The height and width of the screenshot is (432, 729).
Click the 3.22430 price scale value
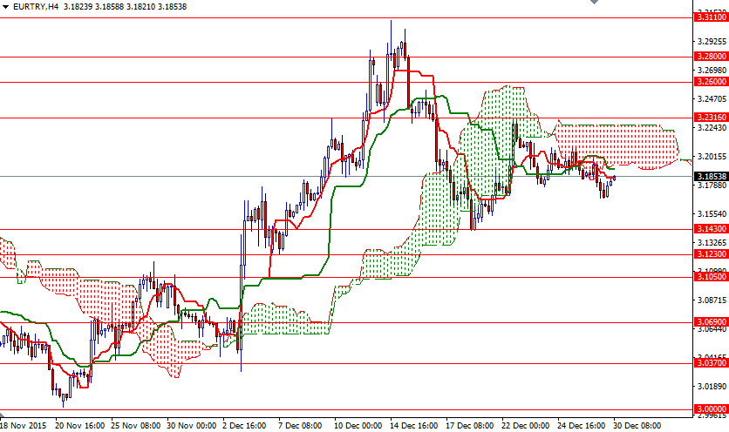tap(712, 128)
